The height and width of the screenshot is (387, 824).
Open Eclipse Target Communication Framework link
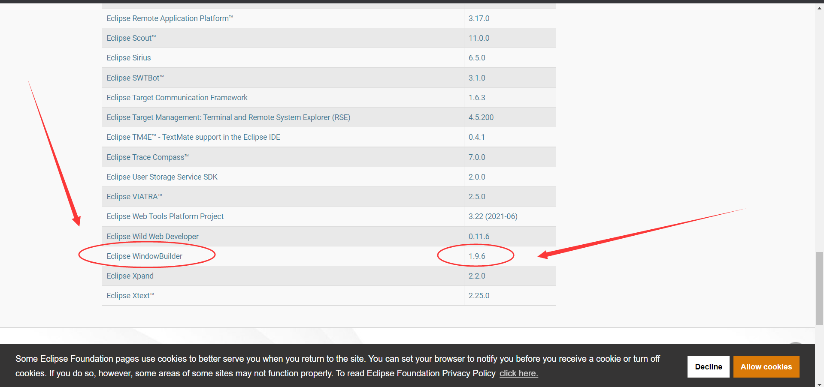[177, 98]
